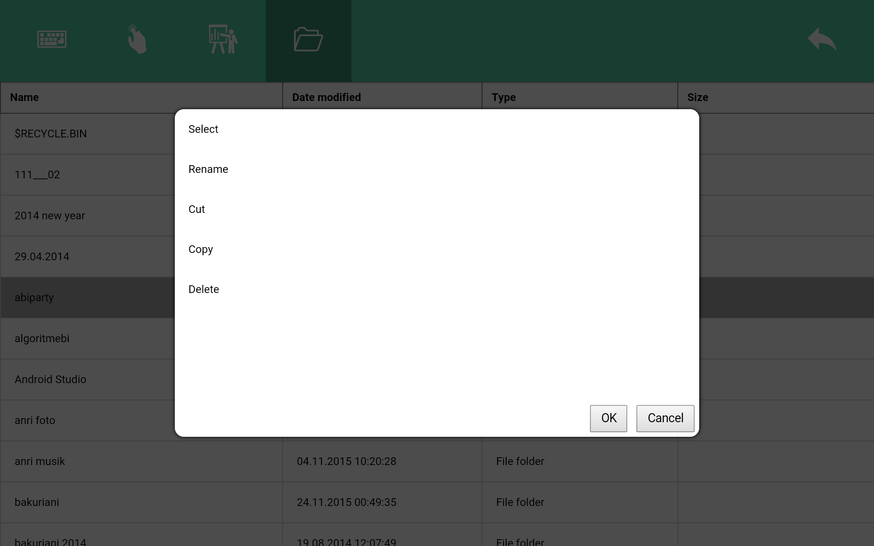
Task: Open the keyboard input icon
Action: coord(52,40)
